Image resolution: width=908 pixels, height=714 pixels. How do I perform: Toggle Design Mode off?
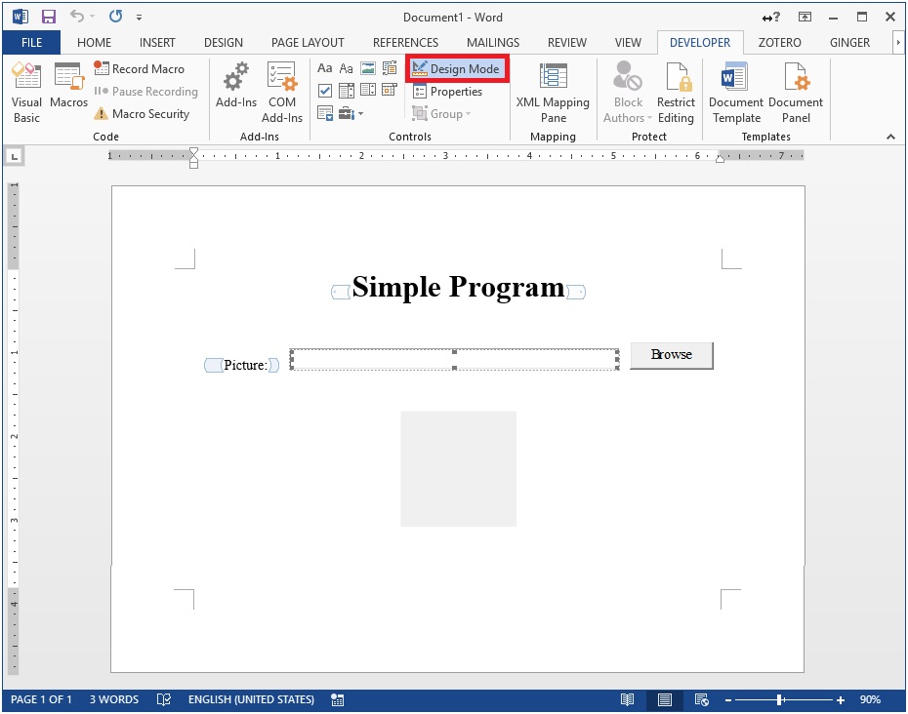coord(456,69)
